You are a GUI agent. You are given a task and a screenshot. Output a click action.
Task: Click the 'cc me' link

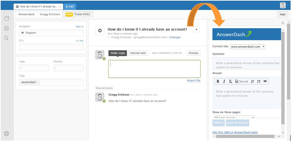tap(79, 41)
